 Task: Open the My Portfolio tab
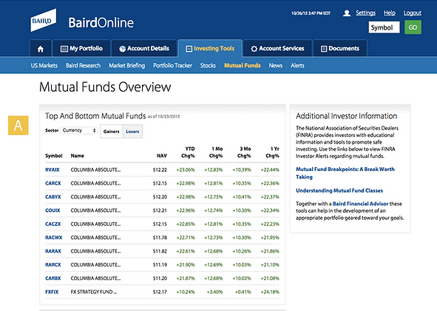(x=81, y=49)
